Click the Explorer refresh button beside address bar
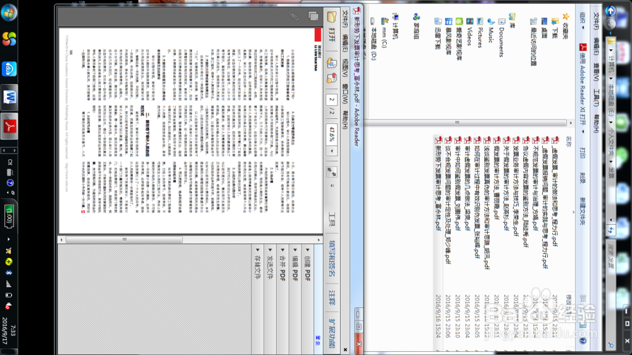 coord(611,230)
